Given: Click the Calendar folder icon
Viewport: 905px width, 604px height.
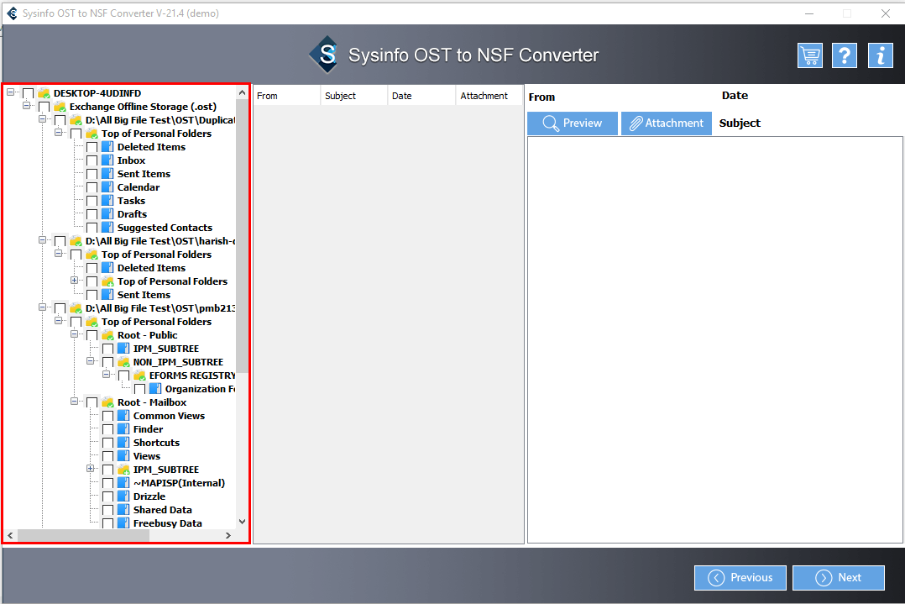Looking at the screenshot, I should 107,187.
